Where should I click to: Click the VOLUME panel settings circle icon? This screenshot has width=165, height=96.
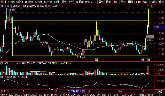(2, 63)
